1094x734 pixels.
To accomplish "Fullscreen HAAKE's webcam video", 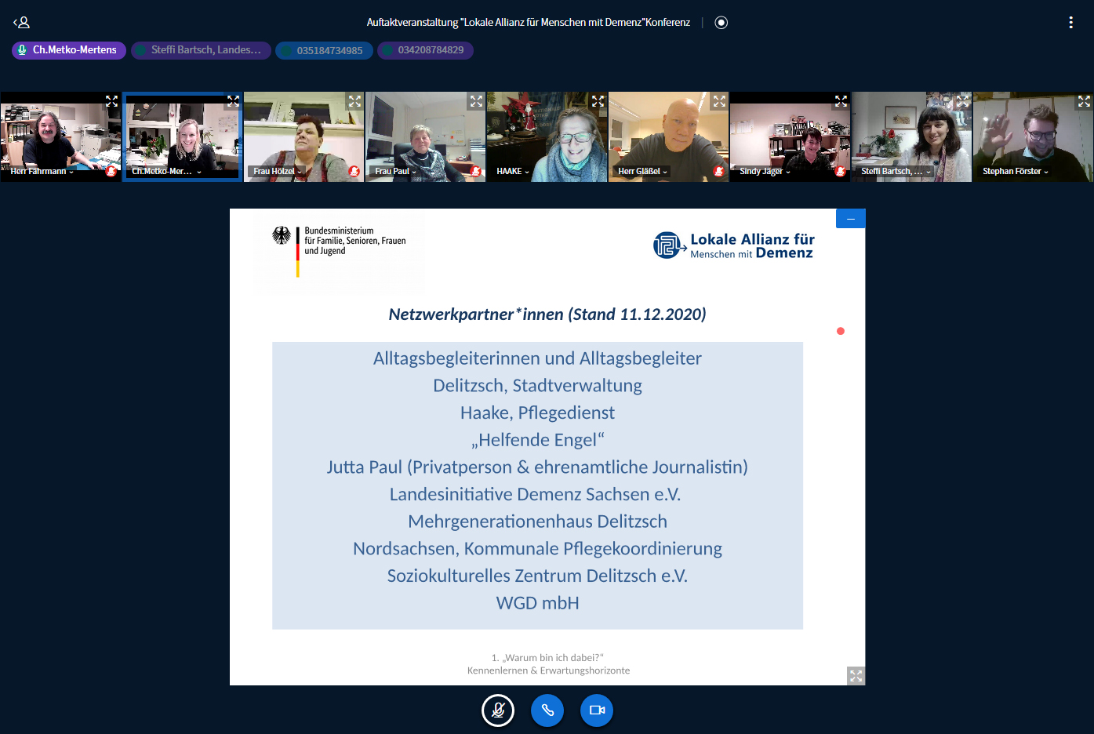I will tap(598, 101).
